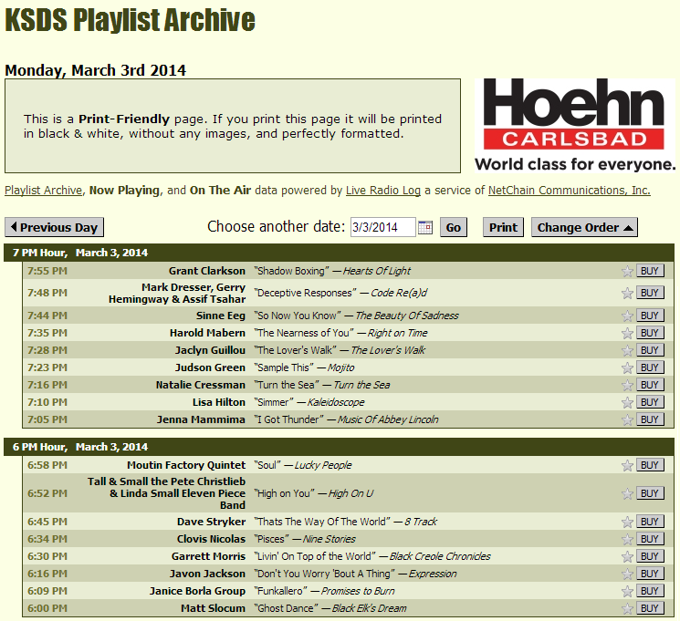
Task: Open the Playlist Archive link
Action: (x=44, y=191)
